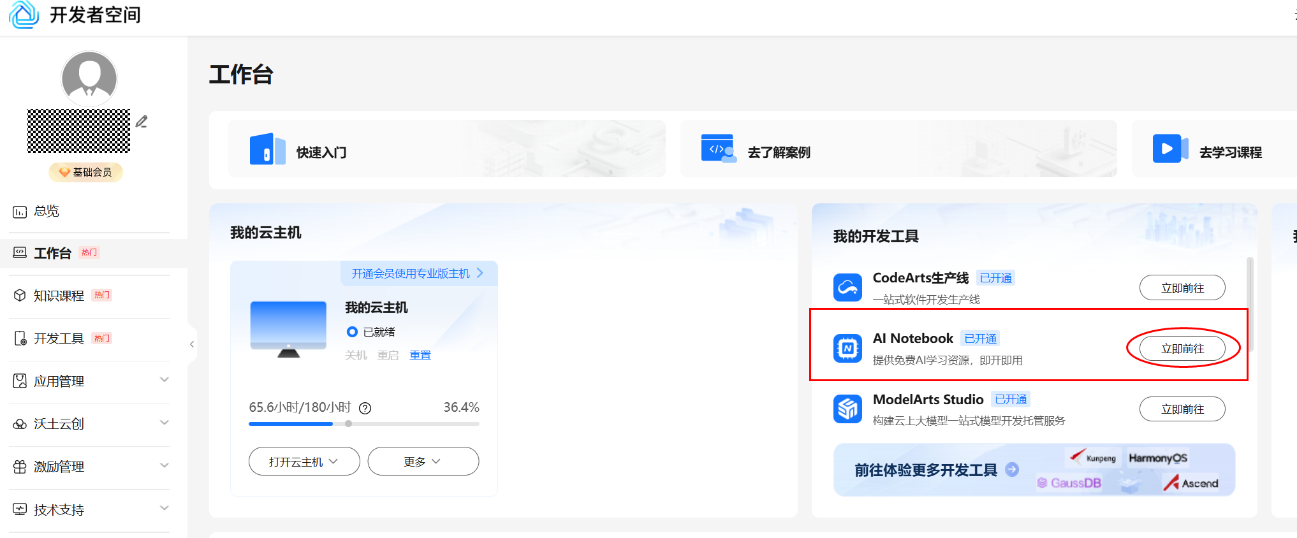
Task: Click the 知识课程 cube icon
Action: 20,295
